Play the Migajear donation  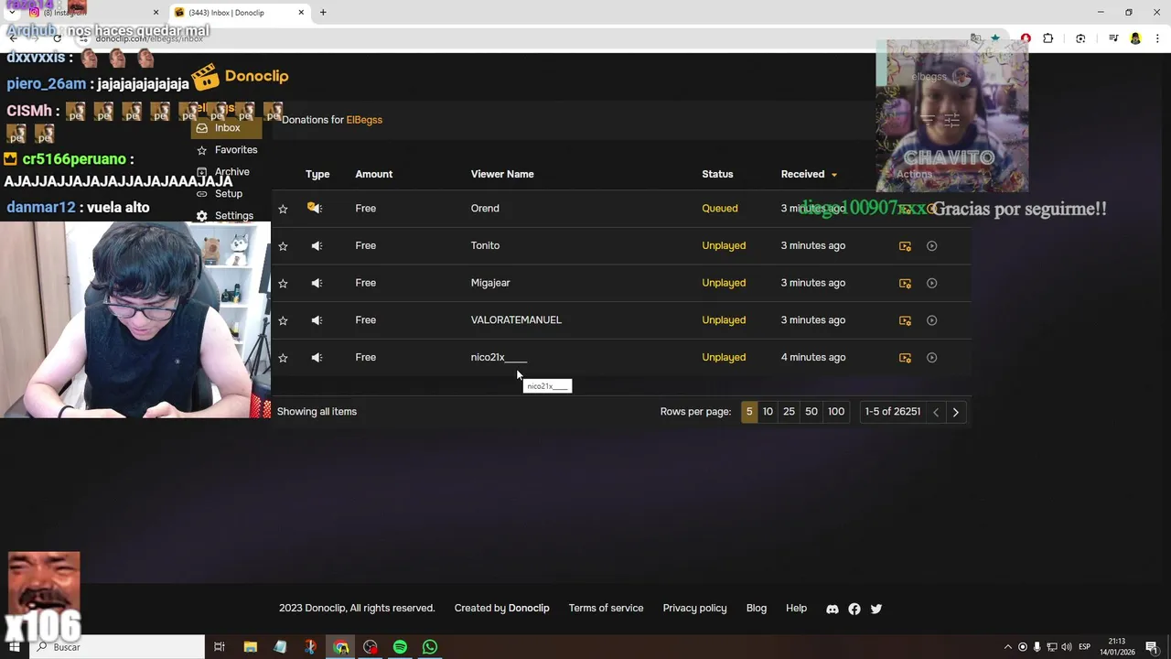[x=931, y=283]
